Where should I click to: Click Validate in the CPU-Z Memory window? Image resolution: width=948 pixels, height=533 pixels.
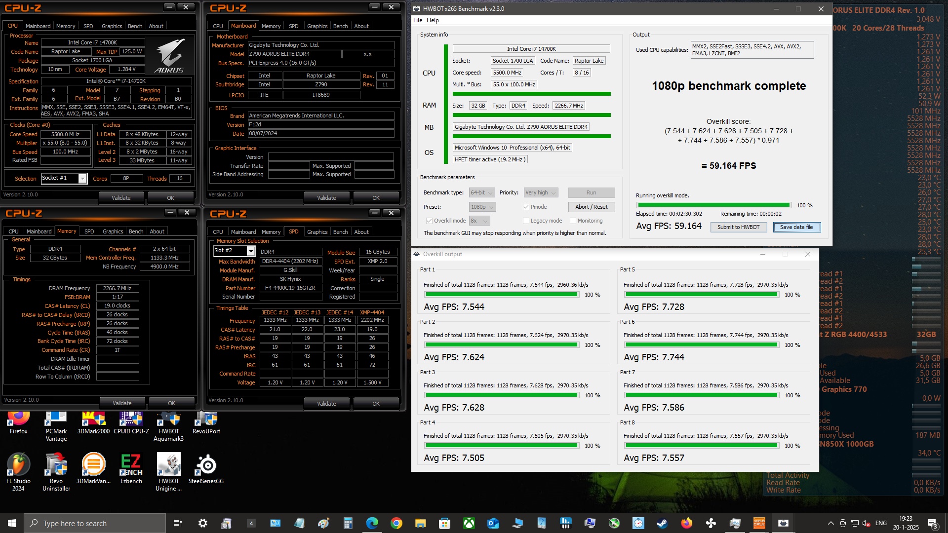coord(122,403)
